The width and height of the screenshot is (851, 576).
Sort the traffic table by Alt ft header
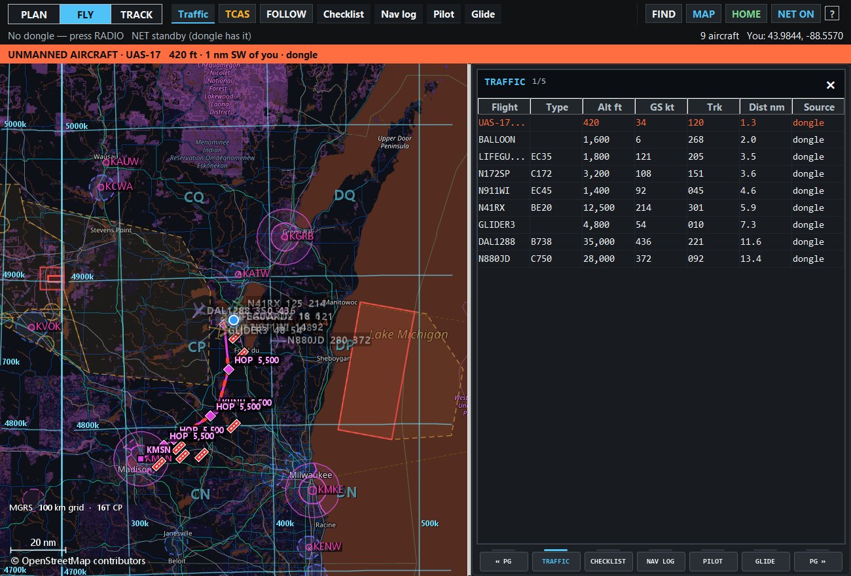pos(609,107)
